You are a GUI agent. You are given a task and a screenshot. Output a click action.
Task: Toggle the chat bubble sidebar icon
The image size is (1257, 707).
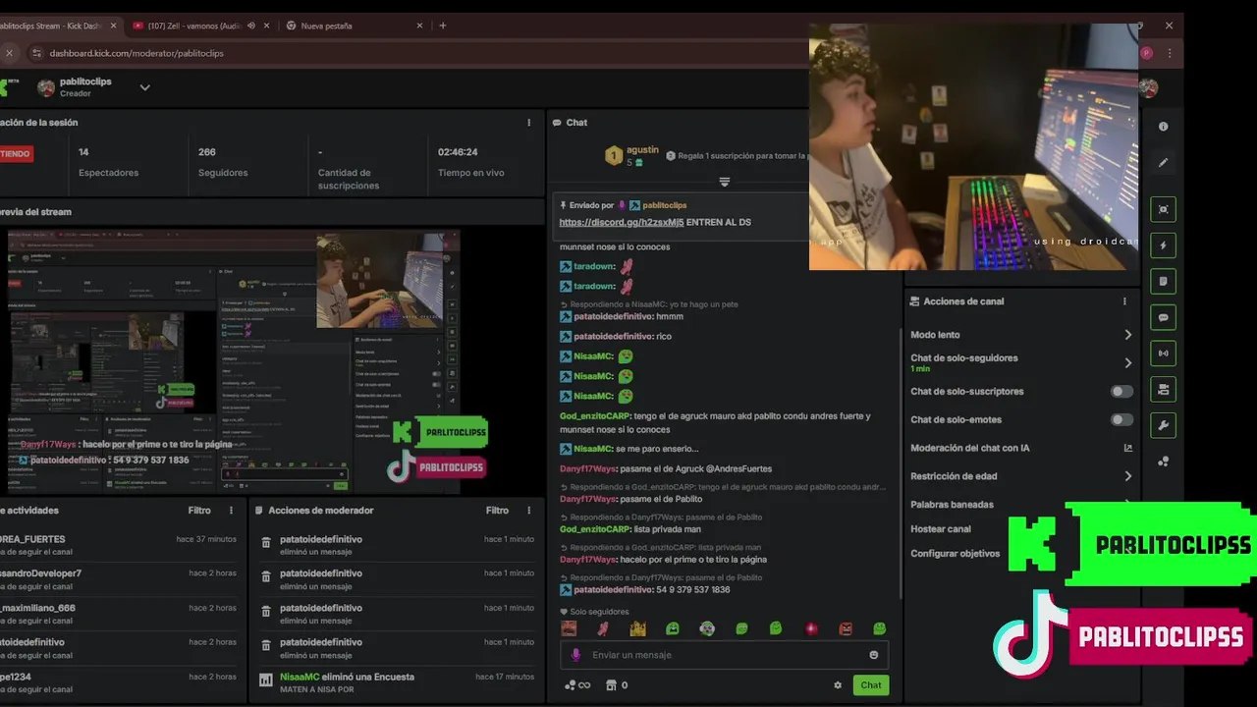(x=1163, y=318)
